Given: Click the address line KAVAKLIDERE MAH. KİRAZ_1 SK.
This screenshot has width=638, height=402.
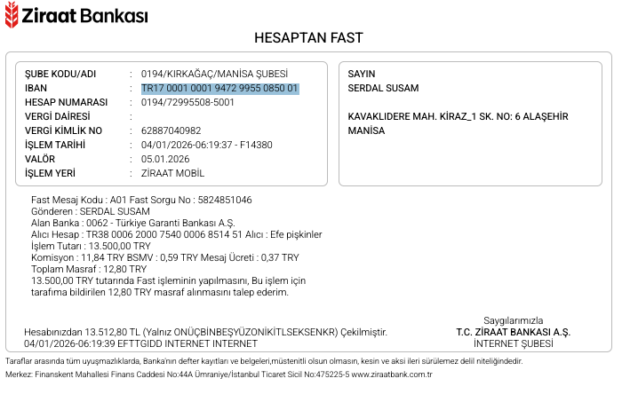Looking at the screenshot, I should click(458, 116).
